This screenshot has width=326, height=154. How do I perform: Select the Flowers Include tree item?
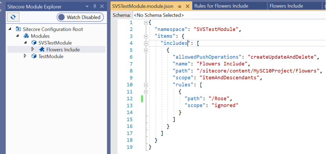[x=56, y=50]
